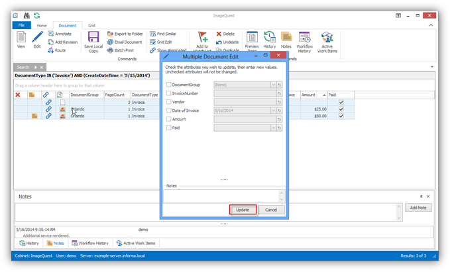
Task: Click the Route command
Action: pos(57,50)
